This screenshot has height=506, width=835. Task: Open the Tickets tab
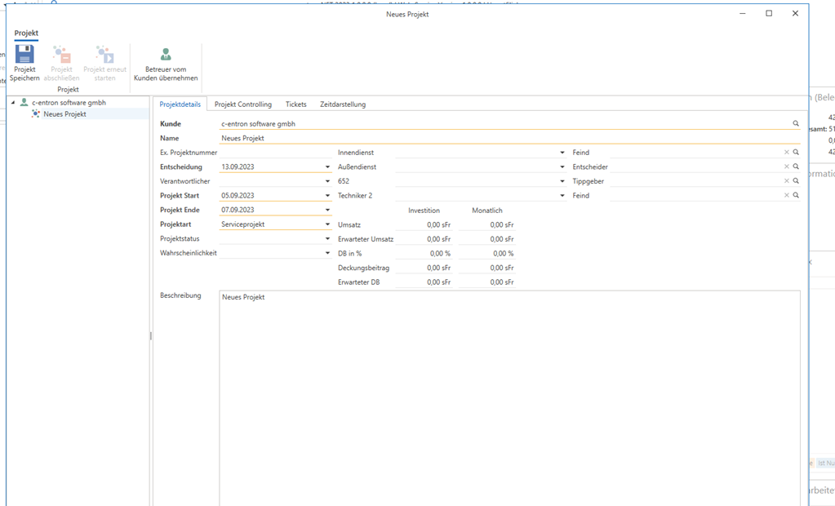coord(295,104)
